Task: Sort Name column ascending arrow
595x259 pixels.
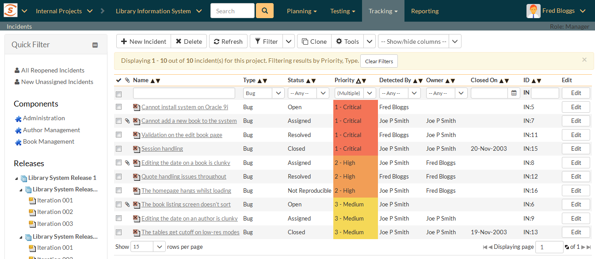Action: point(153,80)
